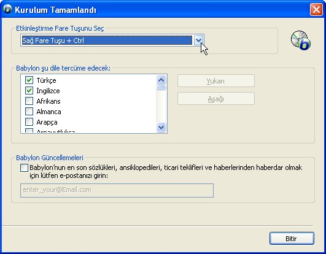The width and height of the screenshot is (326, 254).
Task: Select the Almanca list item text
Action: point(49,112)
